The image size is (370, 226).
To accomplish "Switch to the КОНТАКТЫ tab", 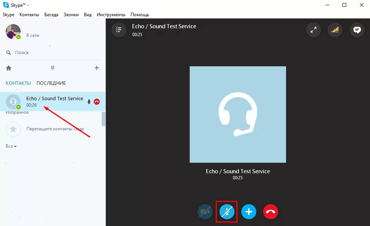I will 18,83.
